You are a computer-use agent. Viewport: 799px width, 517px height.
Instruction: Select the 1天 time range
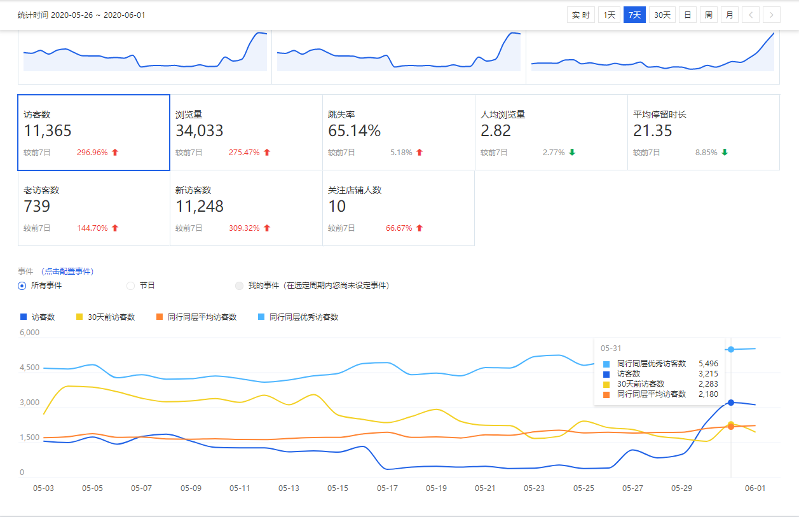coord(609,15)
